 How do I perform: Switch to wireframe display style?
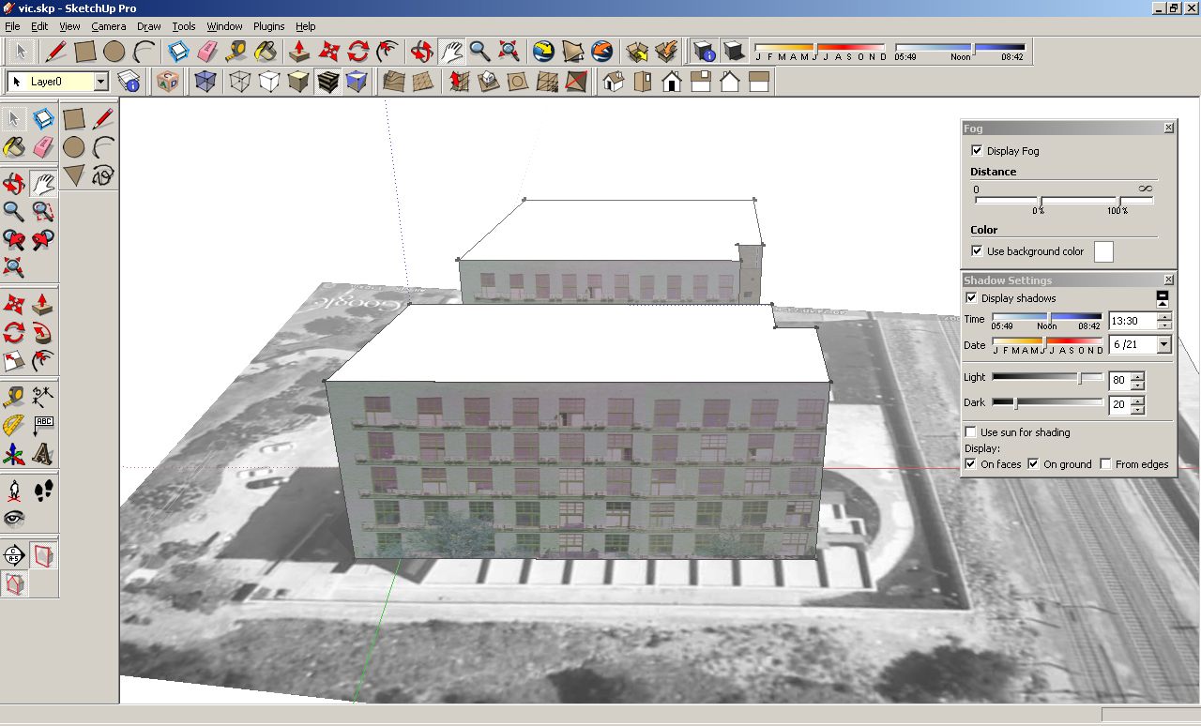coord(239,82)
